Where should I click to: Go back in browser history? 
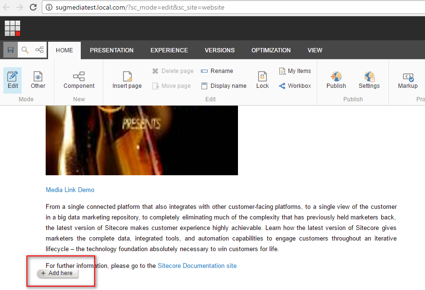[x=7, y=7]
